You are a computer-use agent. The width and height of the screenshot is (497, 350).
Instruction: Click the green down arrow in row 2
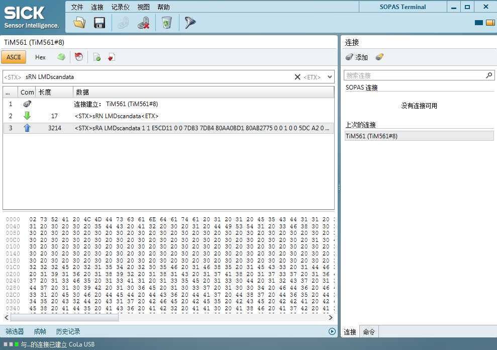click(27, 116)
